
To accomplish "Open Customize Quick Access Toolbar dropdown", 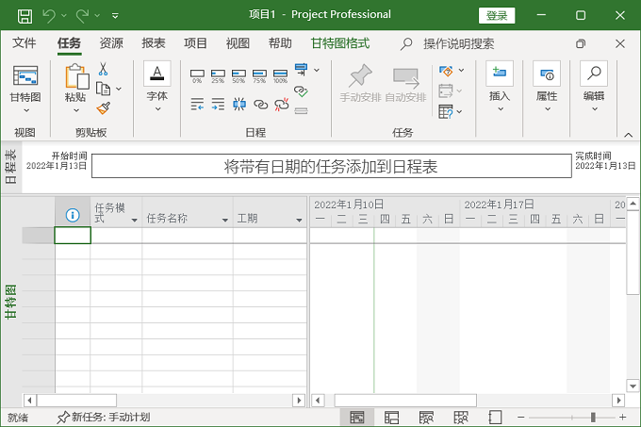I will (115, 16).
